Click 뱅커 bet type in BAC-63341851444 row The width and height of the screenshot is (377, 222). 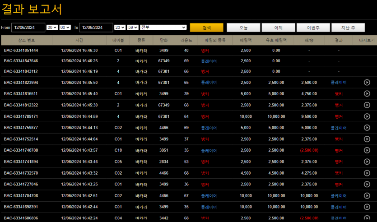(205, 51)
